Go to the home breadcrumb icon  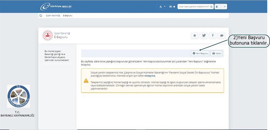pyautogui.click(x=40, y=16)
